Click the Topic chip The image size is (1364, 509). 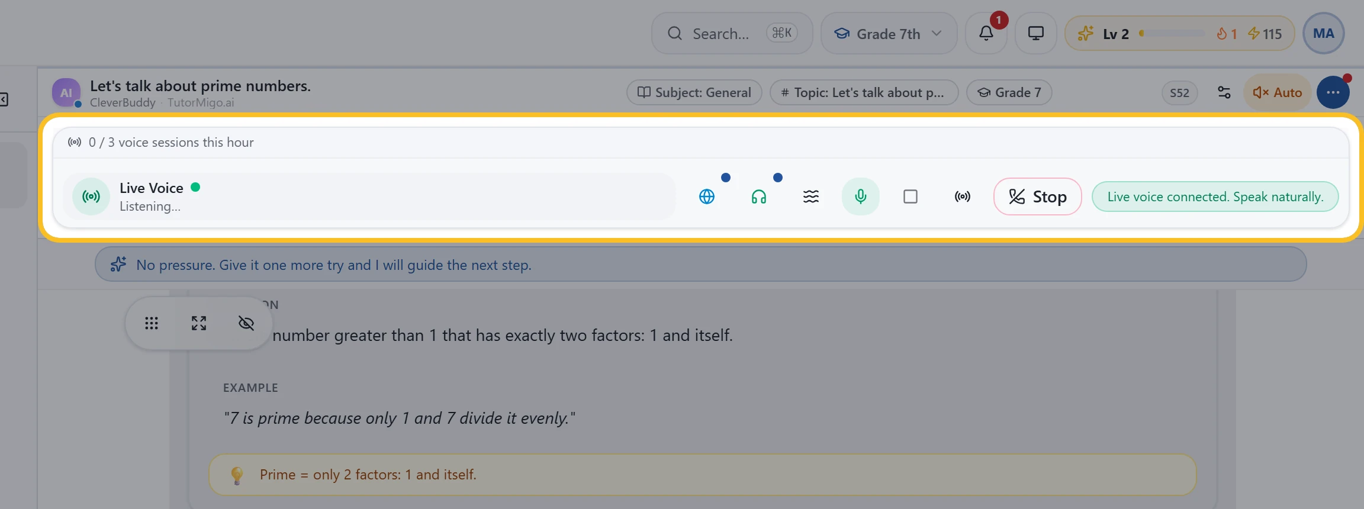click(864, 92)
